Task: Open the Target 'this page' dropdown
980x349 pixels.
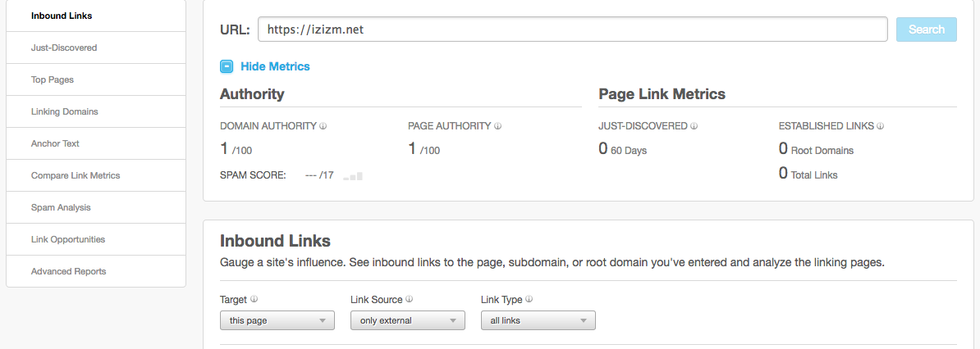Action: (277, 320)
